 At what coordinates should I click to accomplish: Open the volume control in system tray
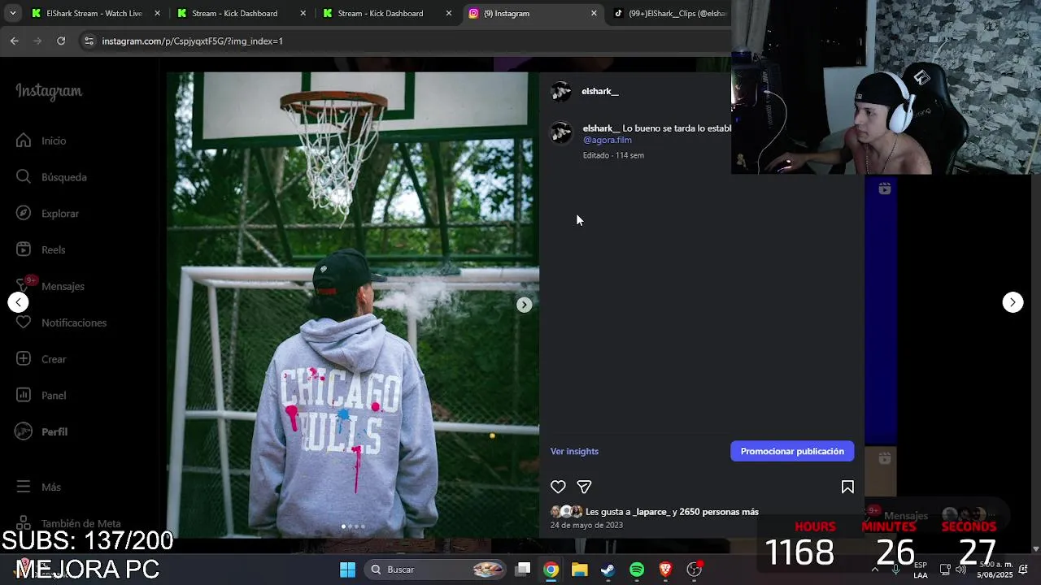[960, 570]
